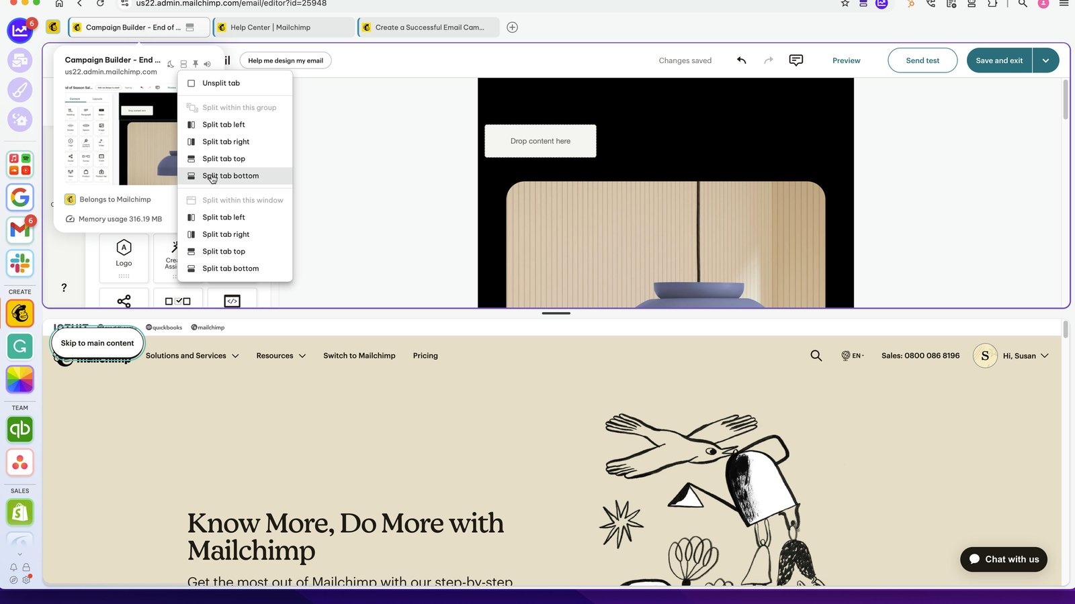The height and width of the screenshot is (604, 1075).
Task: Sleep the tab using the moon icon
Action: (x=171, y=64)
